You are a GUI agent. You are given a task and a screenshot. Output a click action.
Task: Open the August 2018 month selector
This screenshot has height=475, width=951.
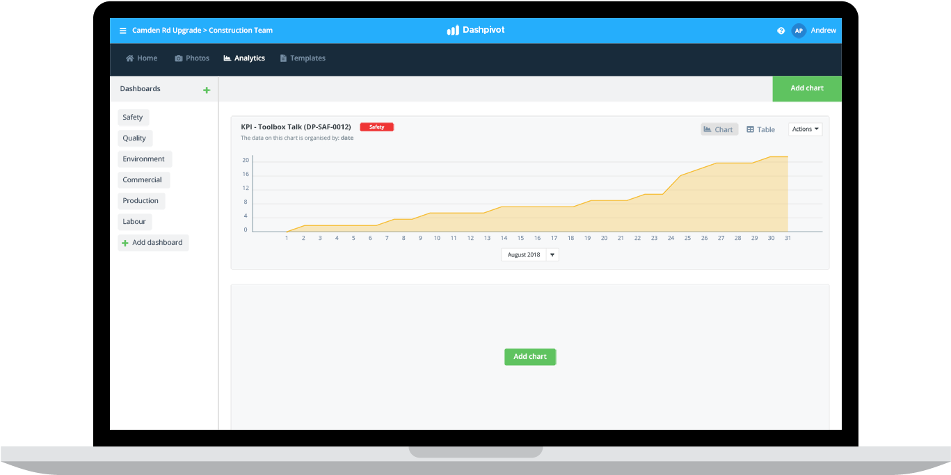pos(523,255)
